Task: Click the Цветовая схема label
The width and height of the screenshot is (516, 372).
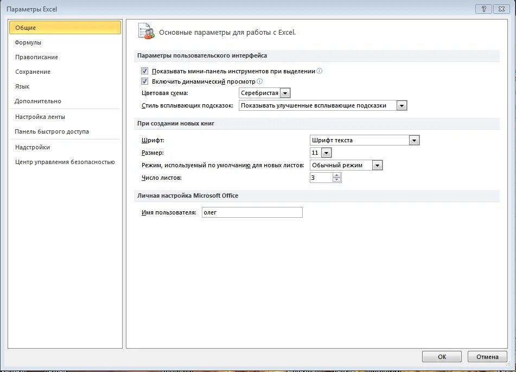Action: 165,93
